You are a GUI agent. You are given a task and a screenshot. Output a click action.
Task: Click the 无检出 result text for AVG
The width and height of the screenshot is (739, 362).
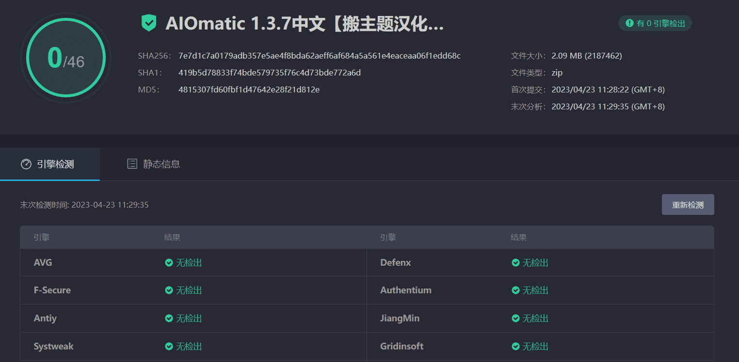point(189,263)
